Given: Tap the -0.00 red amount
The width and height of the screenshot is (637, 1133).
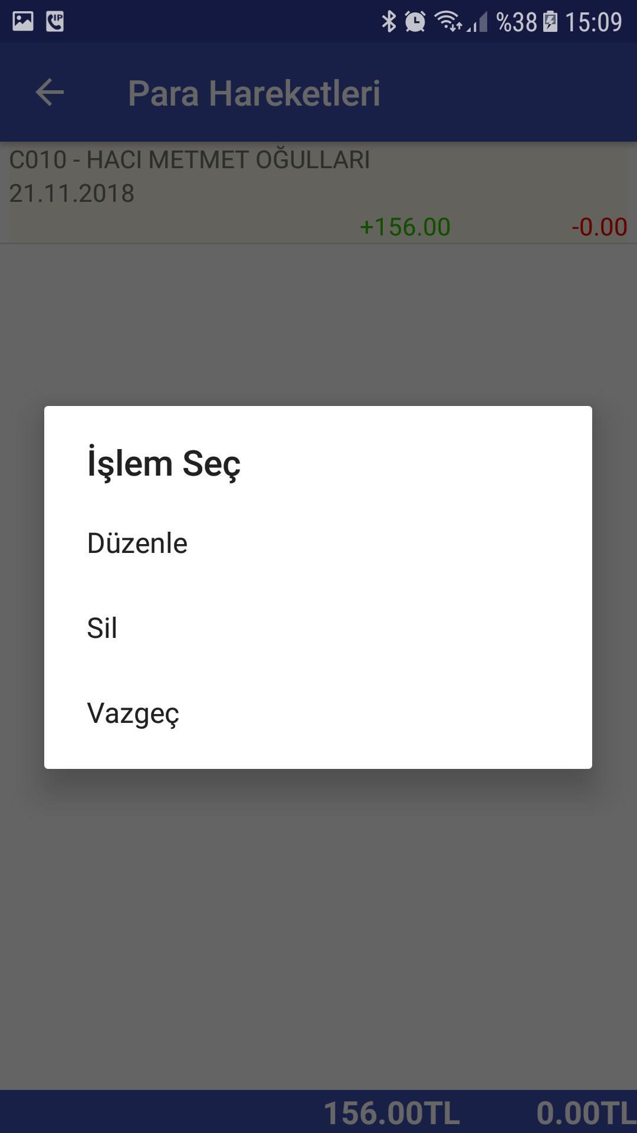Looking at the screenshot, I should pos(599,227).
